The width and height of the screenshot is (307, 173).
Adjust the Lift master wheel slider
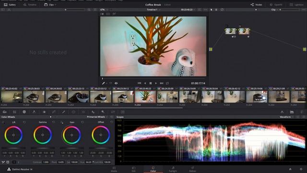[x=13, y=148]
